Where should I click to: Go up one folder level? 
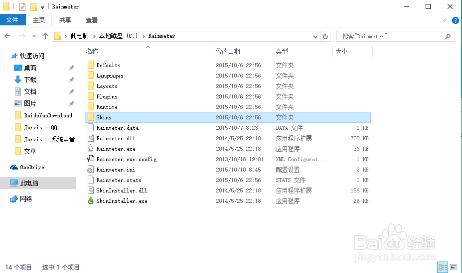point(45,36)
